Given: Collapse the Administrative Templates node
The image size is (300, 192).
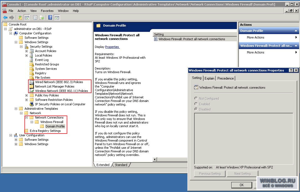Looking at the screenshot, I should click(x=16, y=109).
